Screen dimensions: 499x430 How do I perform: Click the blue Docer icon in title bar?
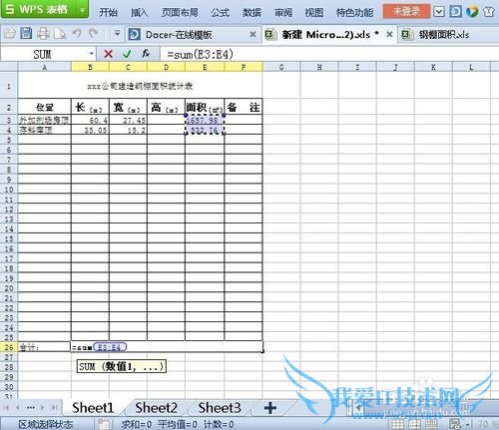[455, 12]
